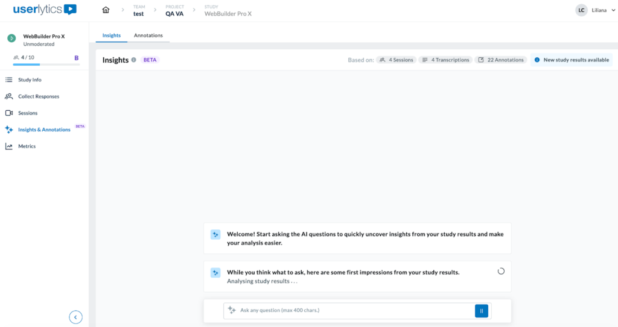The width and height of the screenshot is (618, 327).
Task: Focus the Ask any question input field
Action: point(353,311)
